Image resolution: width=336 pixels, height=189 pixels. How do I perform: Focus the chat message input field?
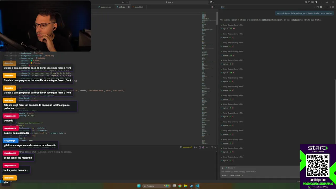point(260,172)
